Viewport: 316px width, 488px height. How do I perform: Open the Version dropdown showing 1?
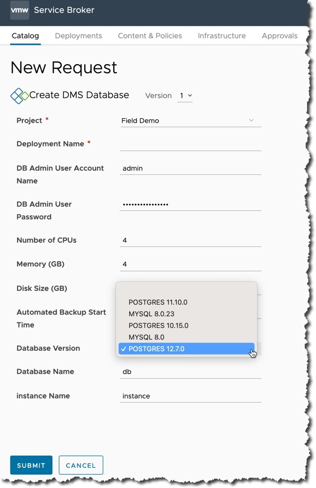[185, 96]
